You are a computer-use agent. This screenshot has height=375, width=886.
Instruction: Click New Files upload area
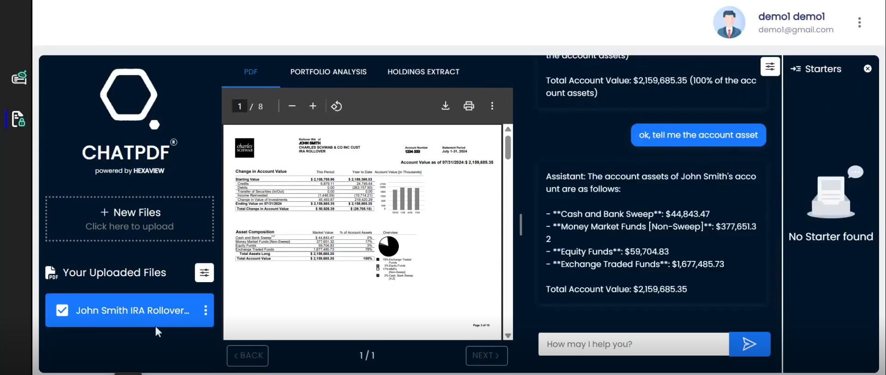pyautogui.click(x=130, y=219)
